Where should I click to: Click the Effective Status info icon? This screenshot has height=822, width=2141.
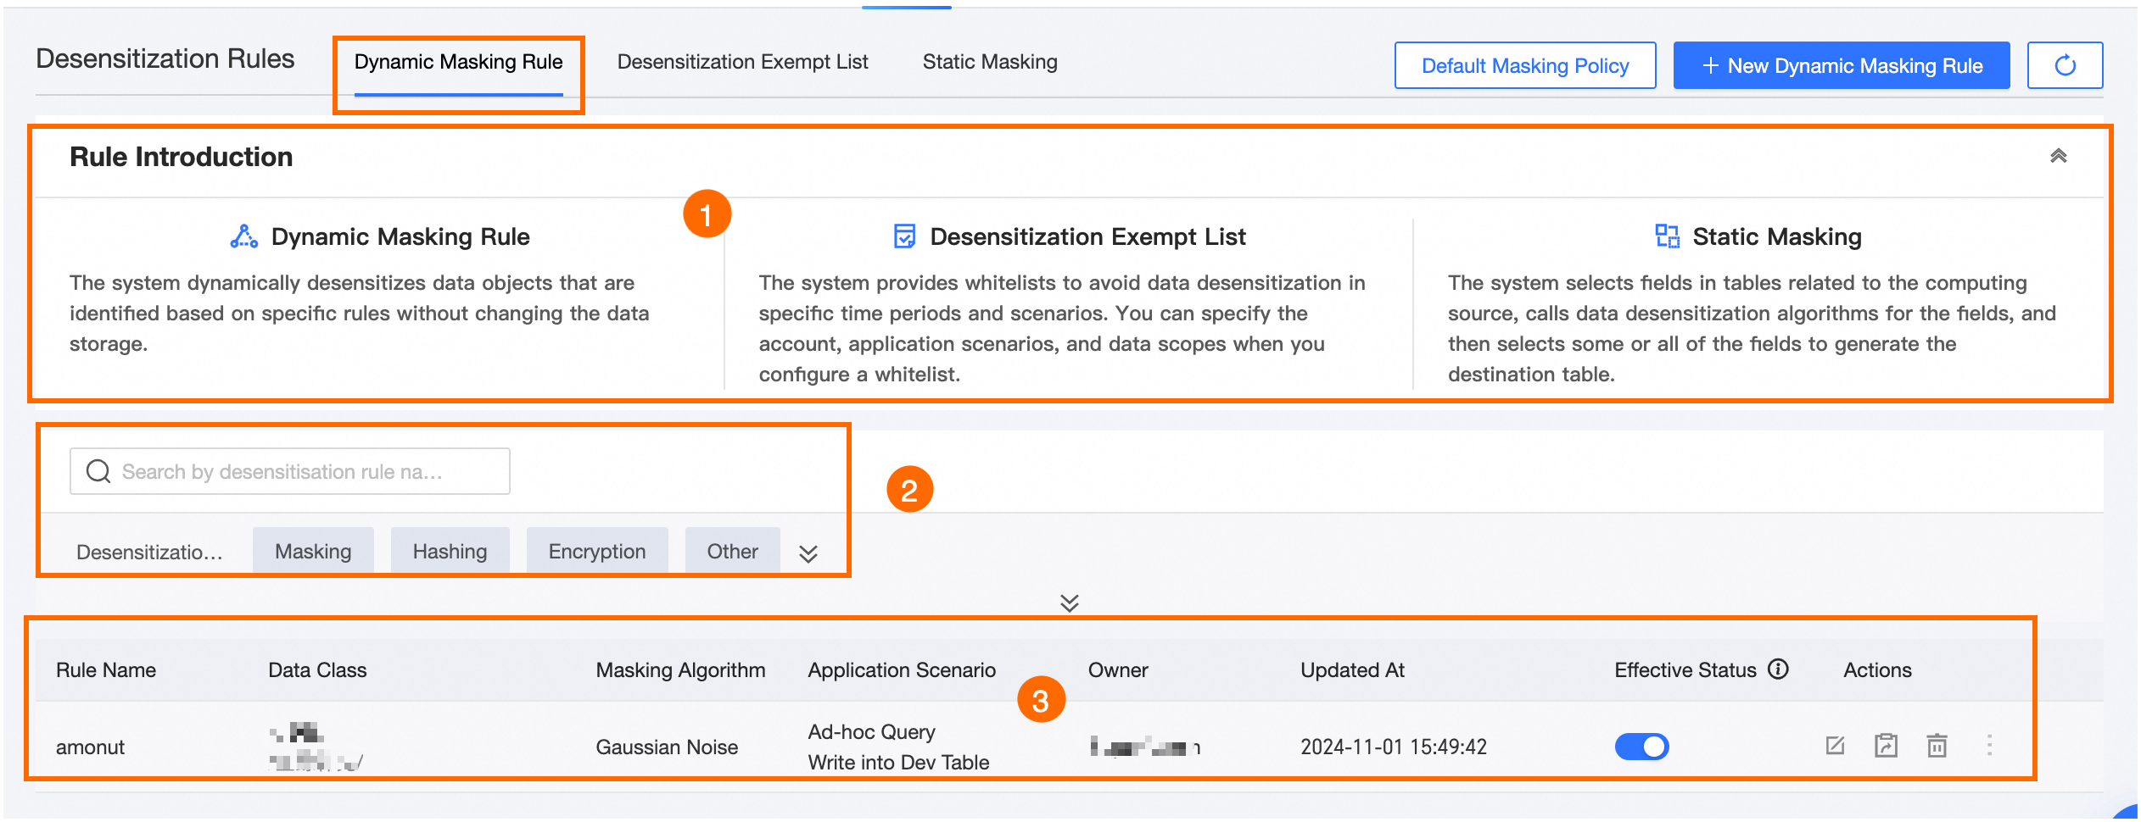pos(1778,669)
